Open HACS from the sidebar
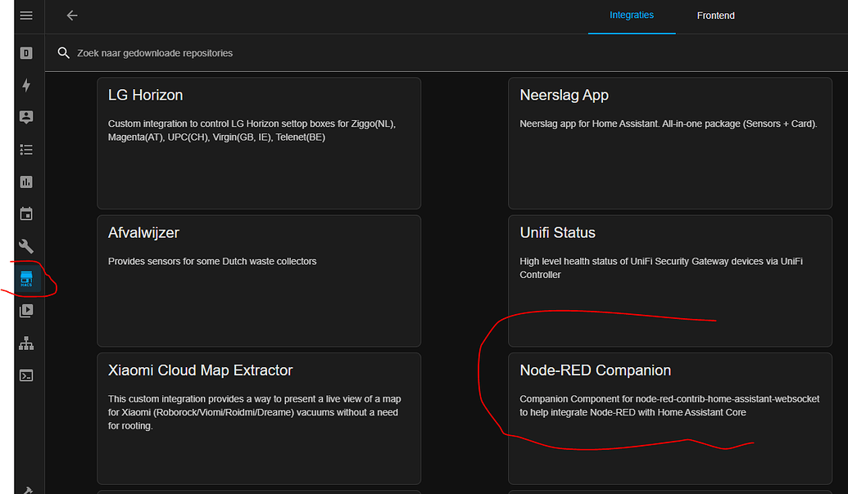 click(x=25, y=278)
